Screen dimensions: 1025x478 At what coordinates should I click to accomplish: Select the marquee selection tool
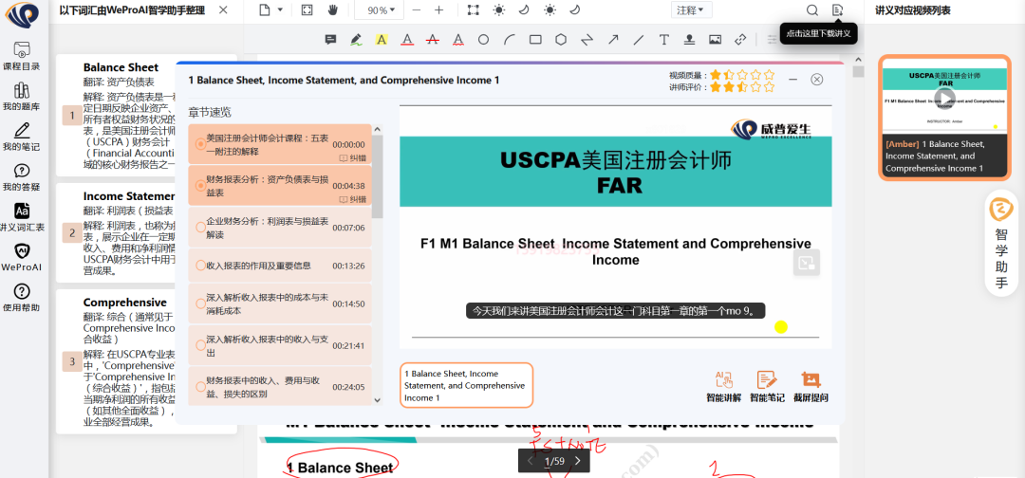coord(474,9)
